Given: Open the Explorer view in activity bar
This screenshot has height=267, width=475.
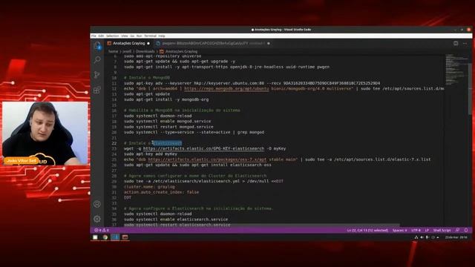Looking at the screenshot, I should [97, 46].
